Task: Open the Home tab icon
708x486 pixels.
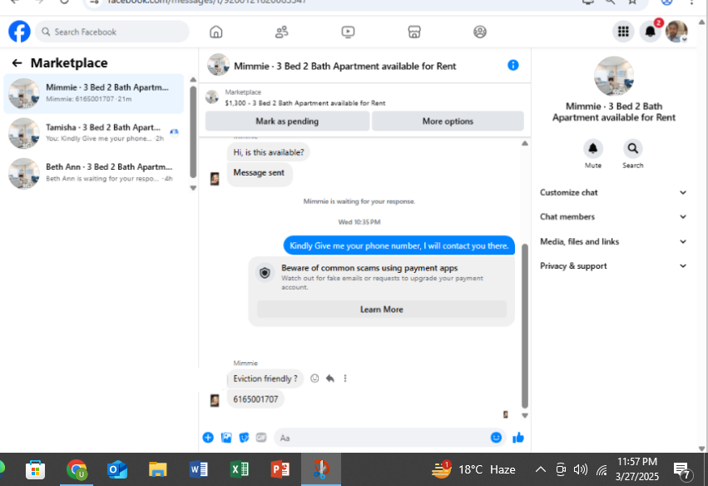Action: click(215, 32)
